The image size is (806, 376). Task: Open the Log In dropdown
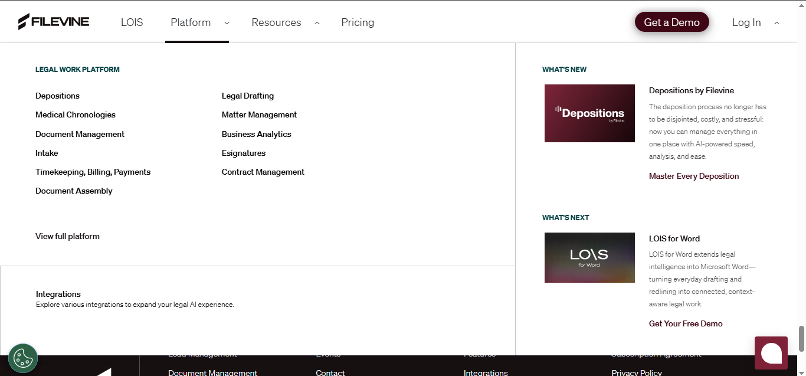coord(746,22)
